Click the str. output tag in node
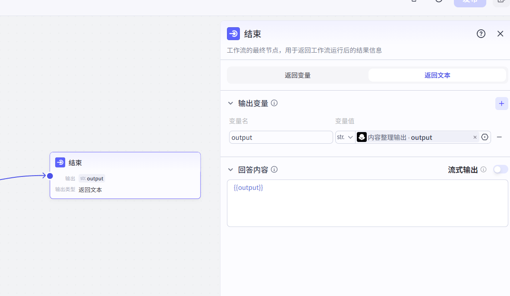Screen dimensions: 510x296 [92, 179]
